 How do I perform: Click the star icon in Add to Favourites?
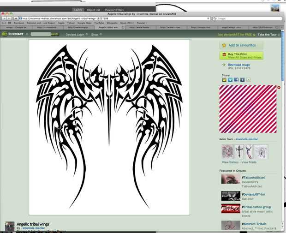pyautogui.click(x=224, y=45)
